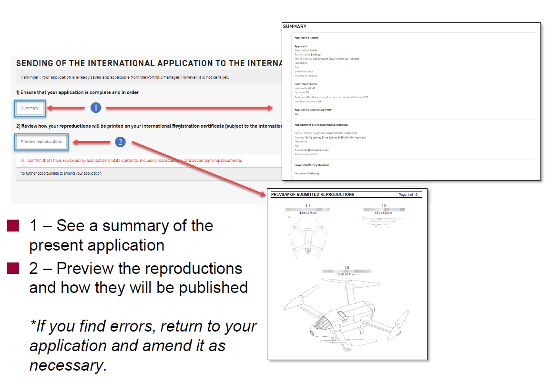
Task: Click the 'Applicant's Details' section heading
Action: click(x=306, y=38)
